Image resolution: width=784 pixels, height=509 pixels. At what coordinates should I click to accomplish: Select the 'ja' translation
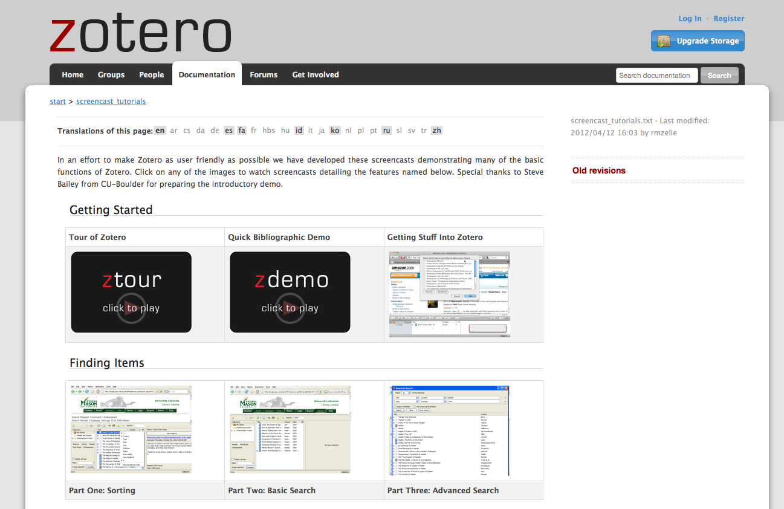click(x=322, y=131)
